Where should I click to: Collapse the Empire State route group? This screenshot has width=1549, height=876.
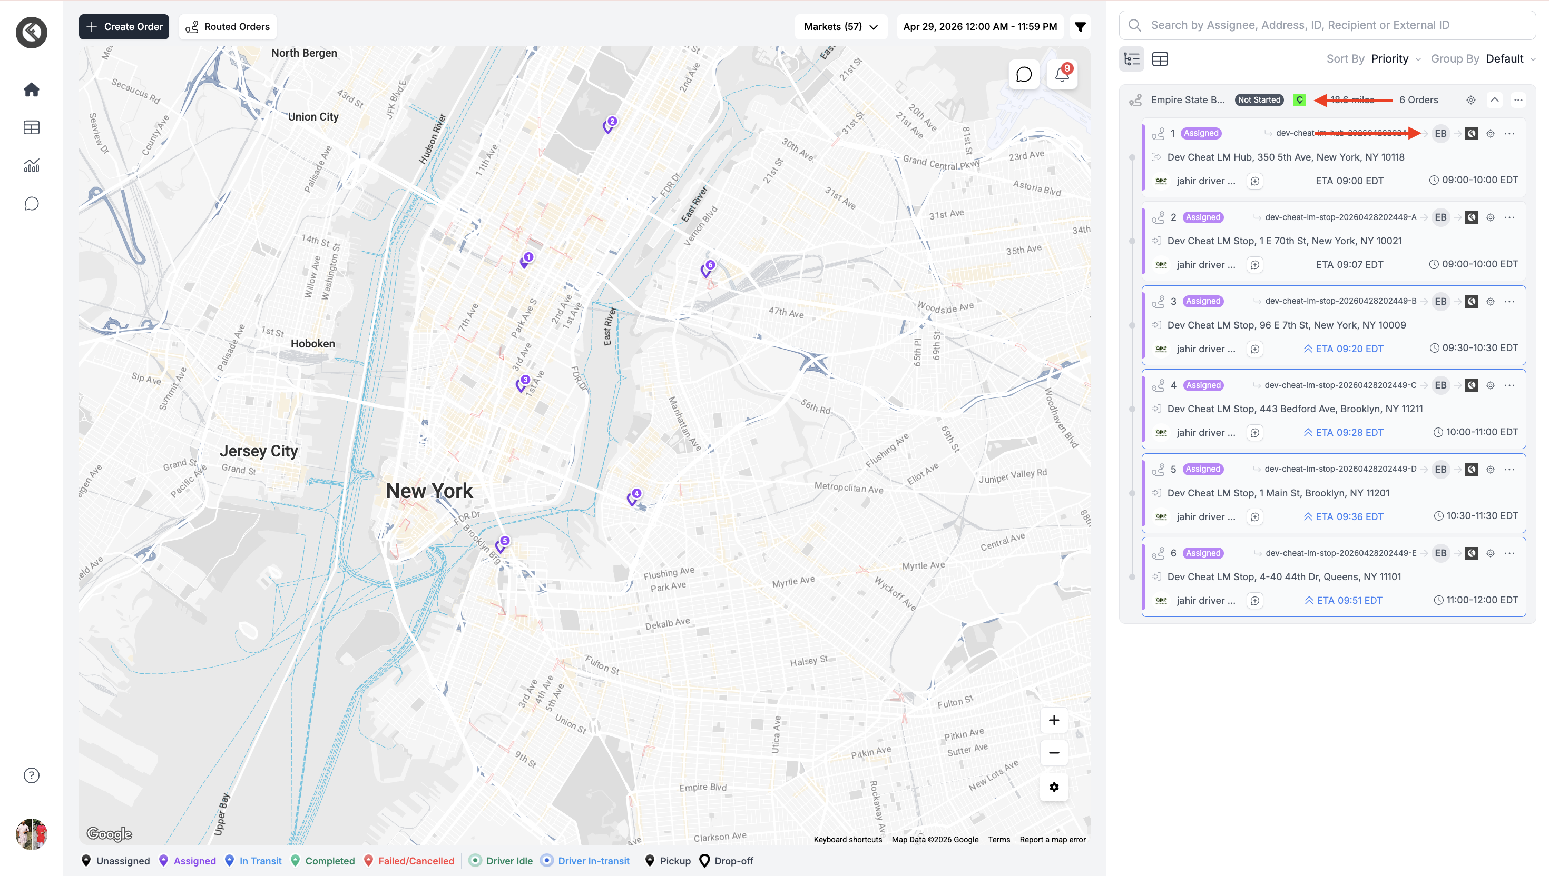tap(1494, 100)
